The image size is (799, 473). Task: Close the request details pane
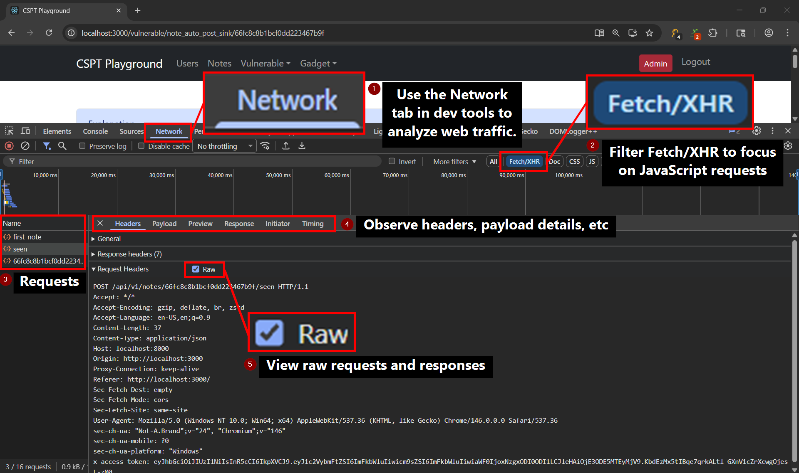point(100,223)
